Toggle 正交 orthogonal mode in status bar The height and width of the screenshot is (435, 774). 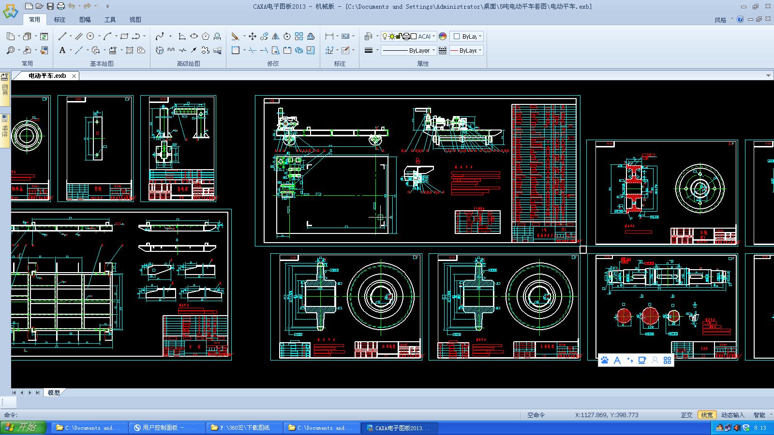[x=686, y=415]
